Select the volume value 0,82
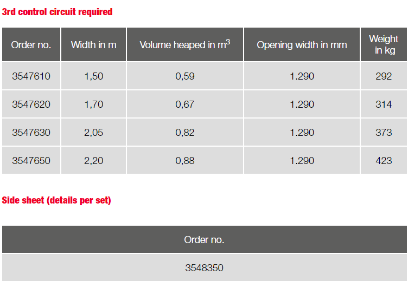The width and height of the screenshot is (408, 282). [x=185, y=133]
